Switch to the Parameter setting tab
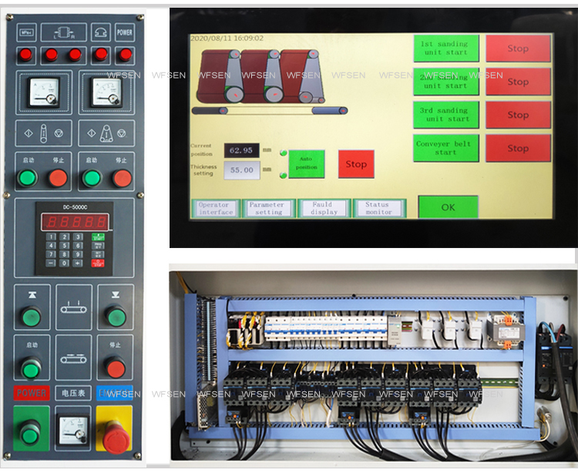The image size is (578, 473). tap(269, 209)
